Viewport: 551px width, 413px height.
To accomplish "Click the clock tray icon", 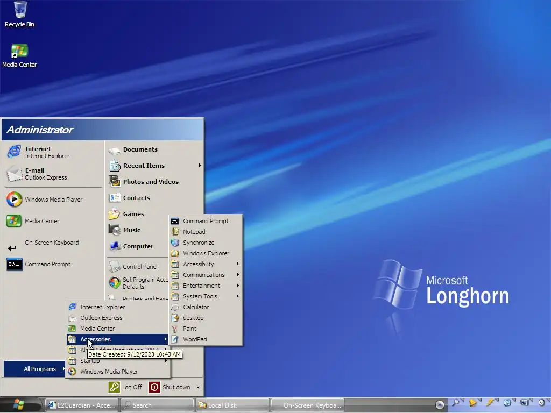I will (x=541, y=402).
